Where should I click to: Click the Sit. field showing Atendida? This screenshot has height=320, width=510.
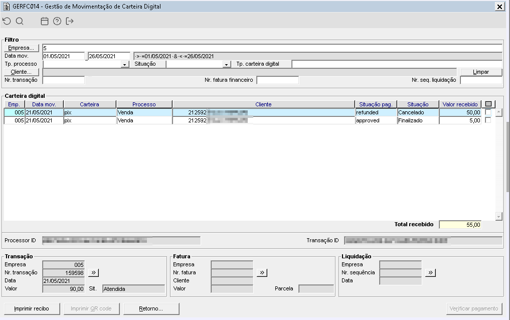pos(134,289)
